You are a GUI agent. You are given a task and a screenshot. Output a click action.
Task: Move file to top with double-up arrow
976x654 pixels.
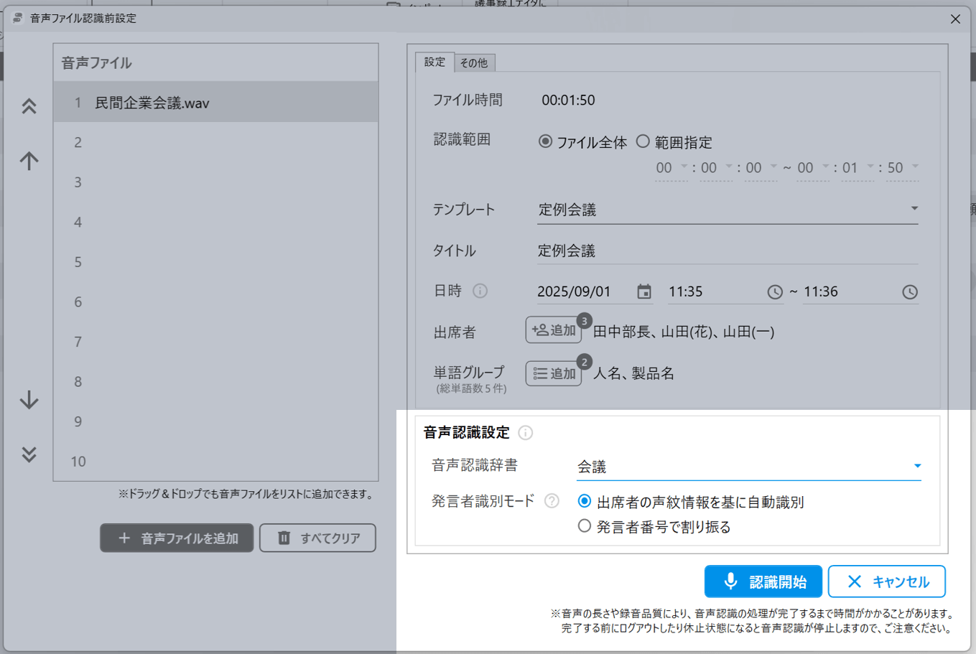pyautogui.click(x=29, y=107)
